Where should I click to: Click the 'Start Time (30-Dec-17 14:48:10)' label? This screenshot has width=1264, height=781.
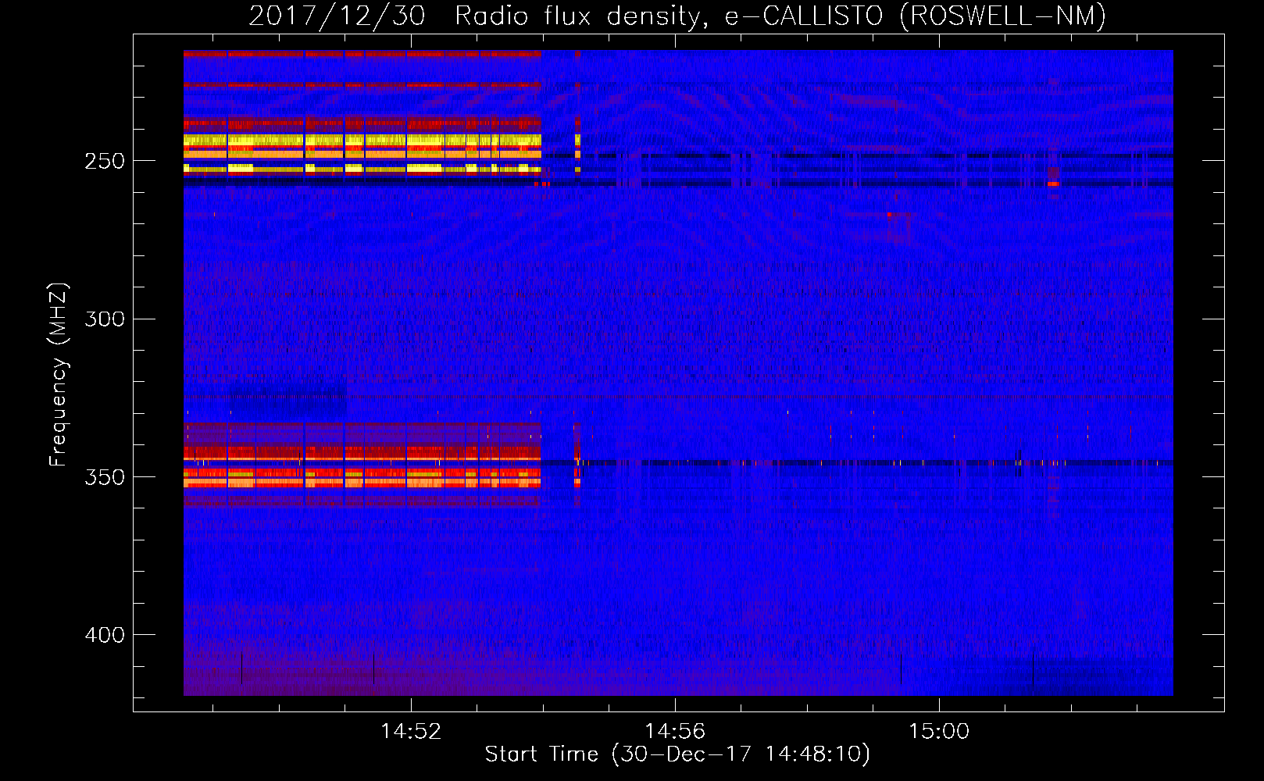click(x=677, y=754)
